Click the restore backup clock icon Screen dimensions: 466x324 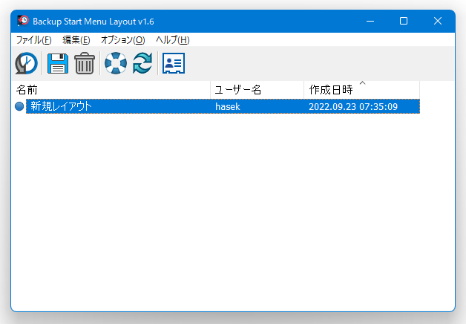[27, 63]
